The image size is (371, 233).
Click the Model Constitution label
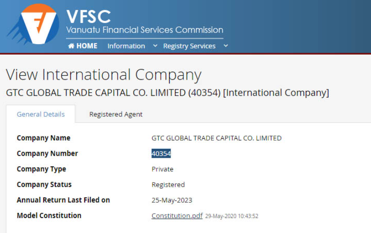pyautogui.click(x=49, y=216)
